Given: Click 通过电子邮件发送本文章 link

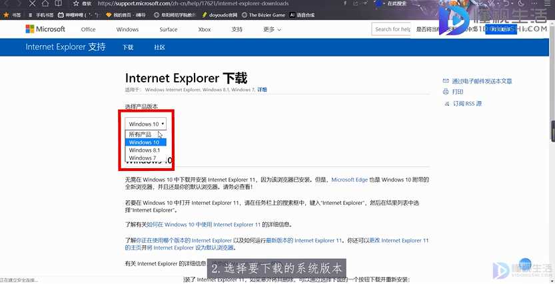Looking at the screenshot, I should pos(482,81).
